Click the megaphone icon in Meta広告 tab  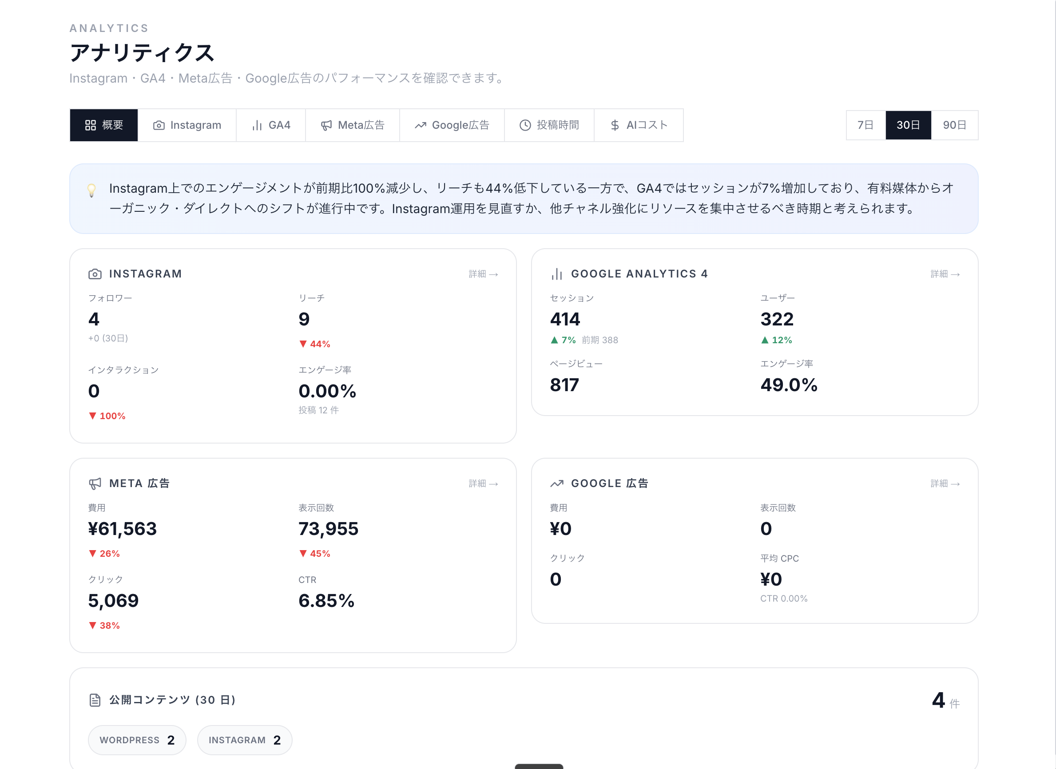326,125
